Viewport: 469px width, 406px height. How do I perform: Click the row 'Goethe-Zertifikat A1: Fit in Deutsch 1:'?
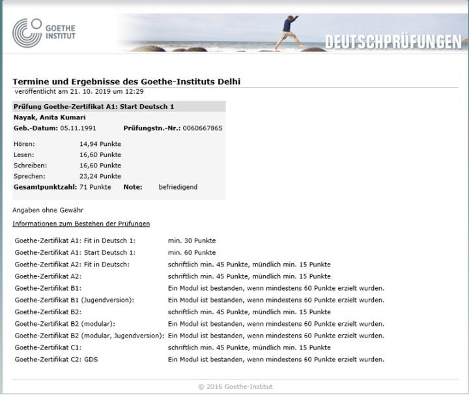coord(75,240)
